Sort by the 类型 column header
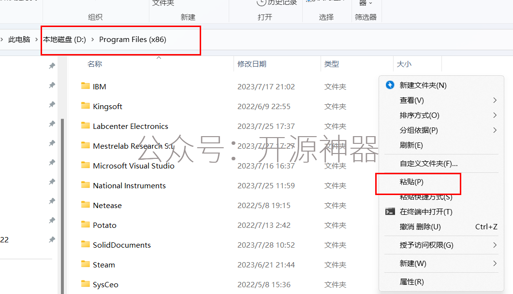This screenshot has width=513, height=294. [x=331, y=64]
